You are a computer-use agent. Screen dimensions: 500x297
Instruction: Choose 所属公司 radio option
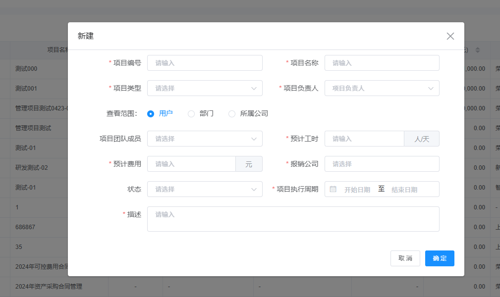click(232, 114)
